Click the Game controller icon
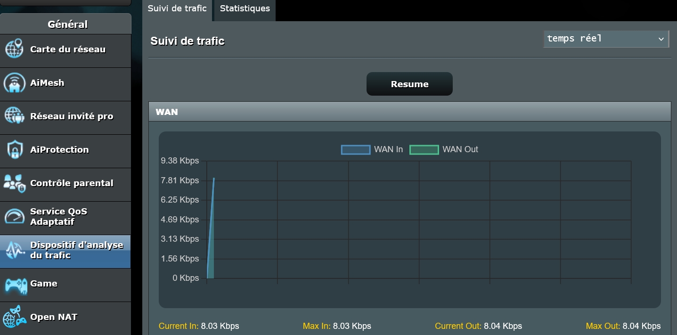 click(15, 284)
